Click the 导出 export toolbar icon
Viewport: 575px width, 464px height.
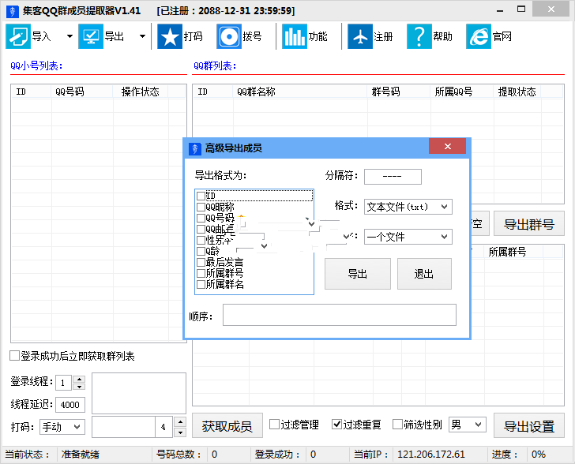coord(91,36)
